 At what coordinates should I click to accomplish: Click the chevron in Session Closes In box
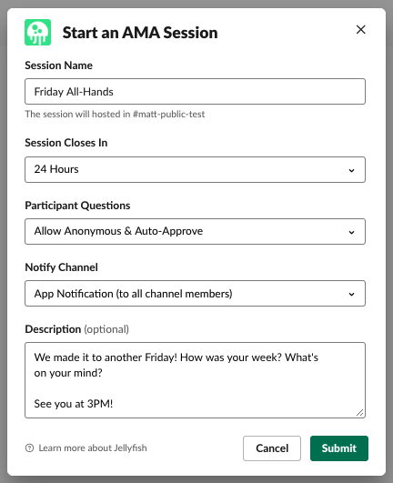click(351, 170)
